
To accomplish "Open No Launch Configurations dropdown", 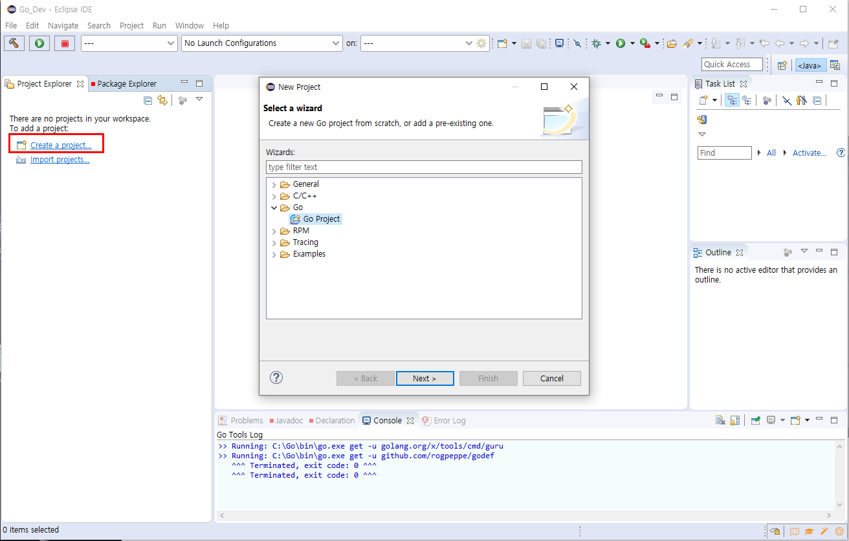I will [x=261, y=43].
